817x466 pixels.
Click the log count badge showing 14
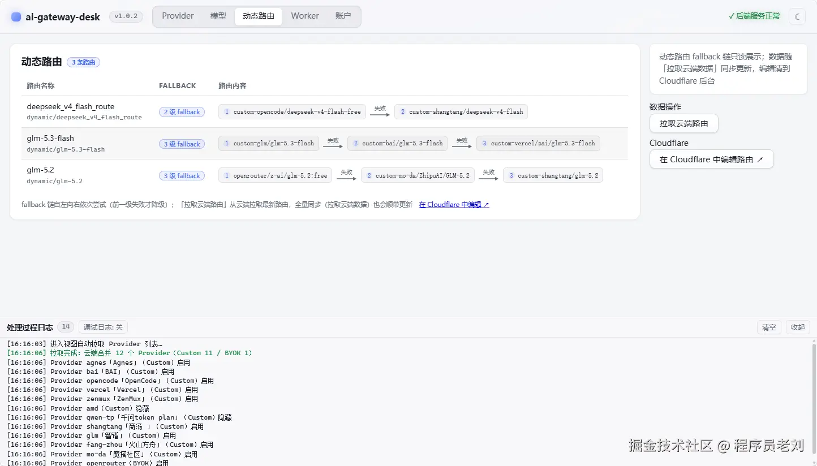coord(66,327)
